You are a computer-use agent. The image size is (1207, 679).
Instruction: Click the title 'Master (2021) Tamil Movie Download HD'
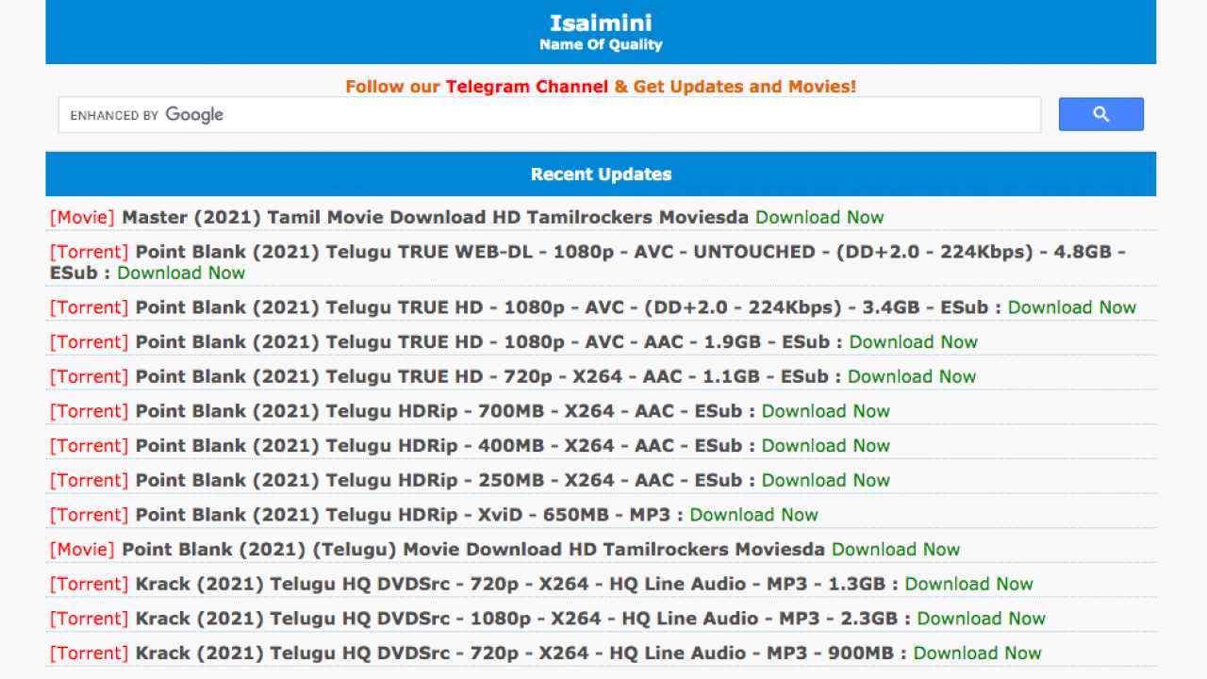pyautogui.click(x=322, y=217)
